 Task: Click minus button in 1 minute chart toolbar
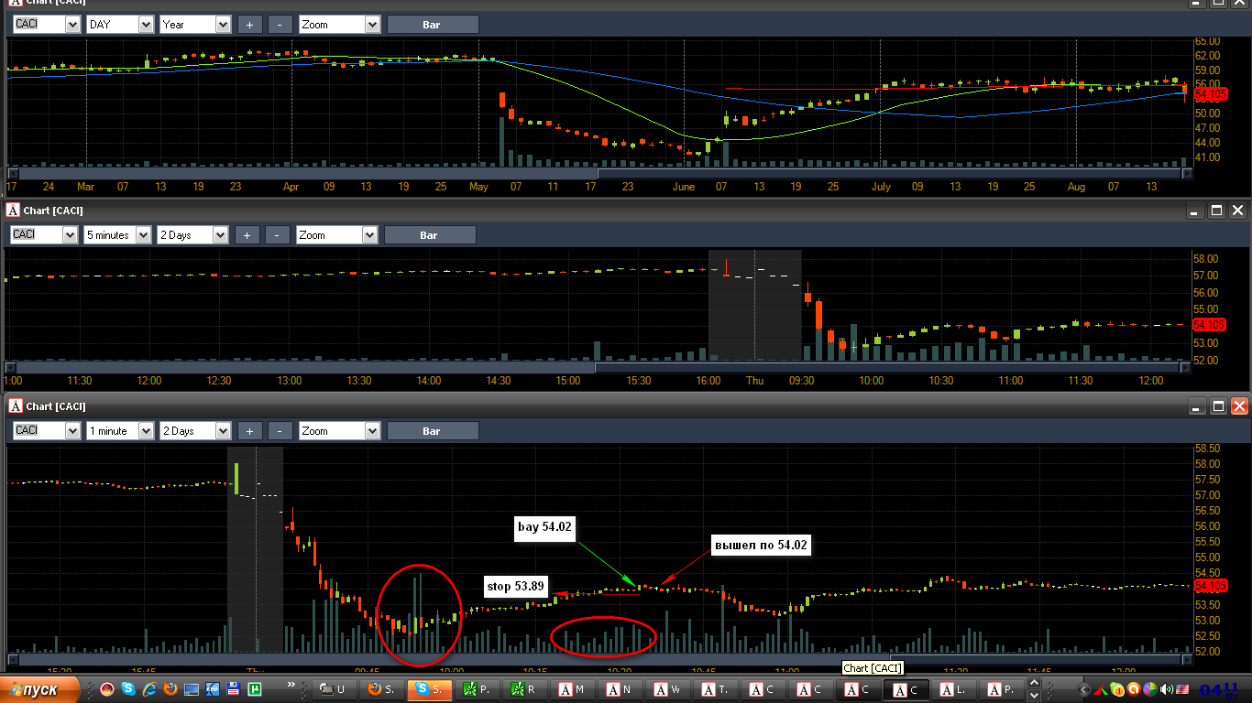280,431
